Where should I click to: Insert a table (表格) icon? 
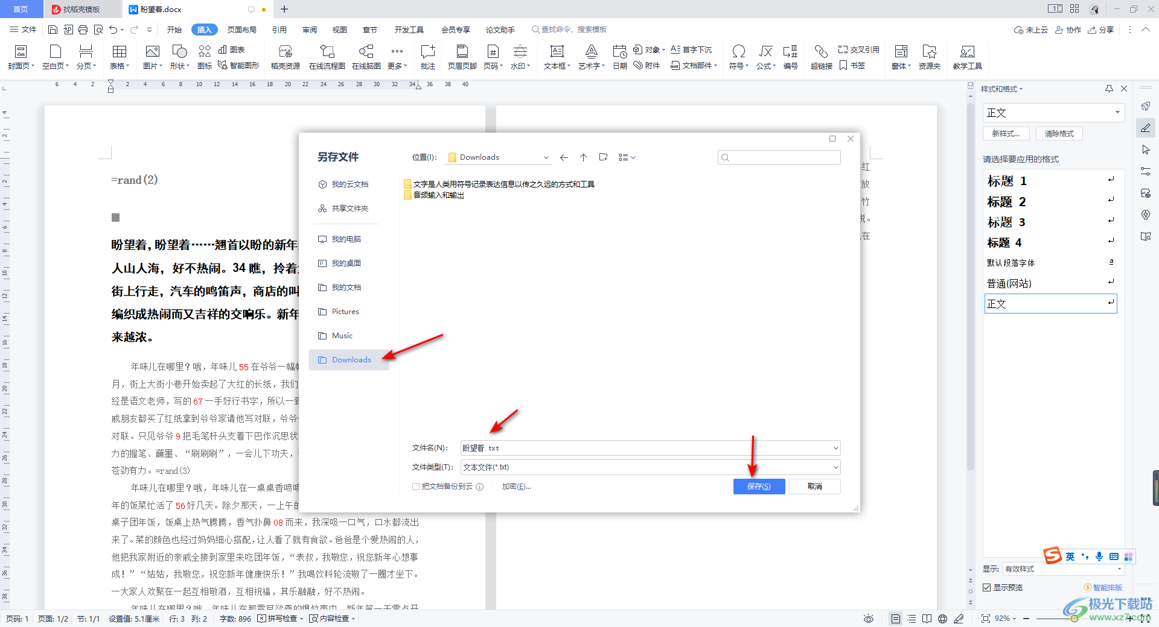point(120,52)
